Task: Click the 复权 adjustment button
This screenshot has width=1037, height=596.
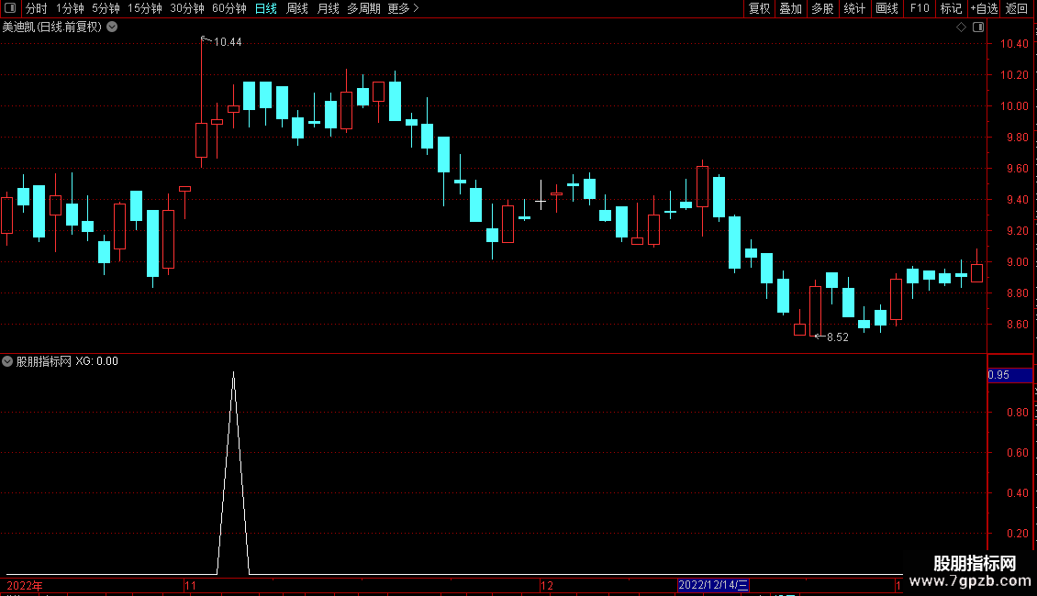Action: point(759,8)
